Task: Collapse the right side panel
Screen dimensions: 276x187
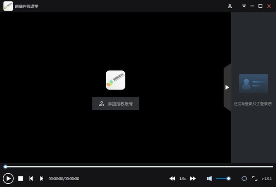Action: 227,87
